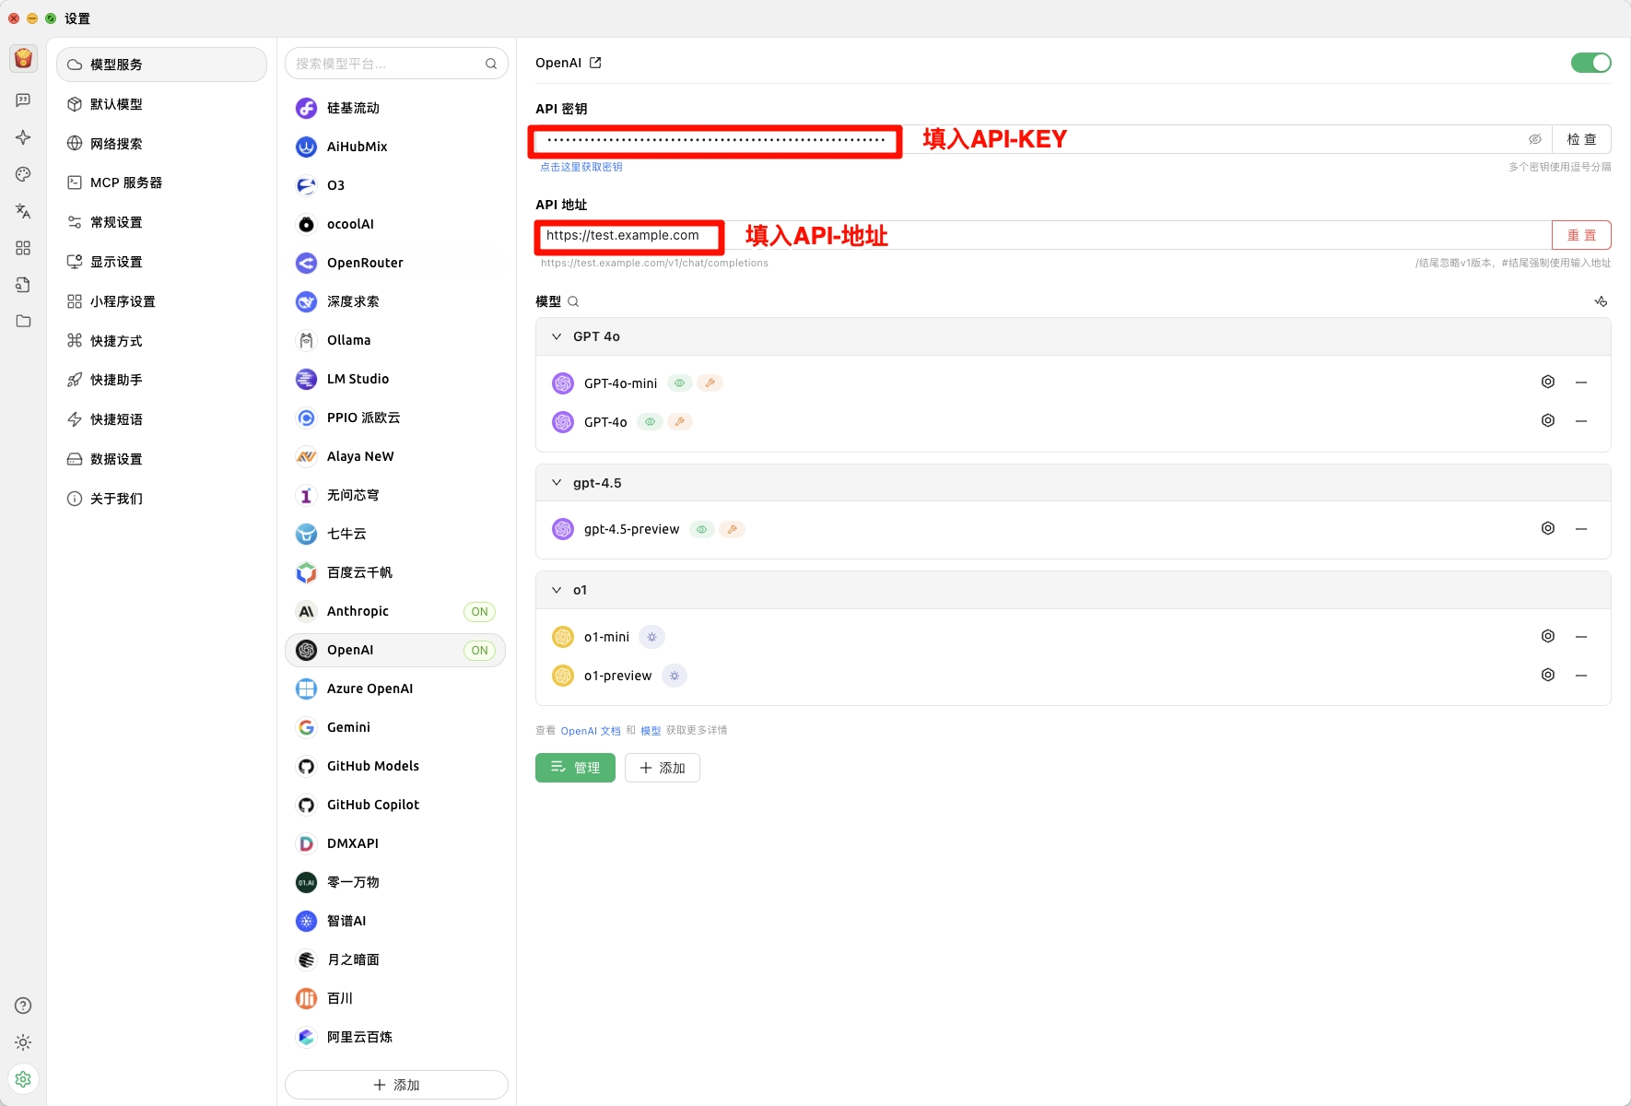
Task: Open MCP 服务器 settings section
Action: (161, 182)
